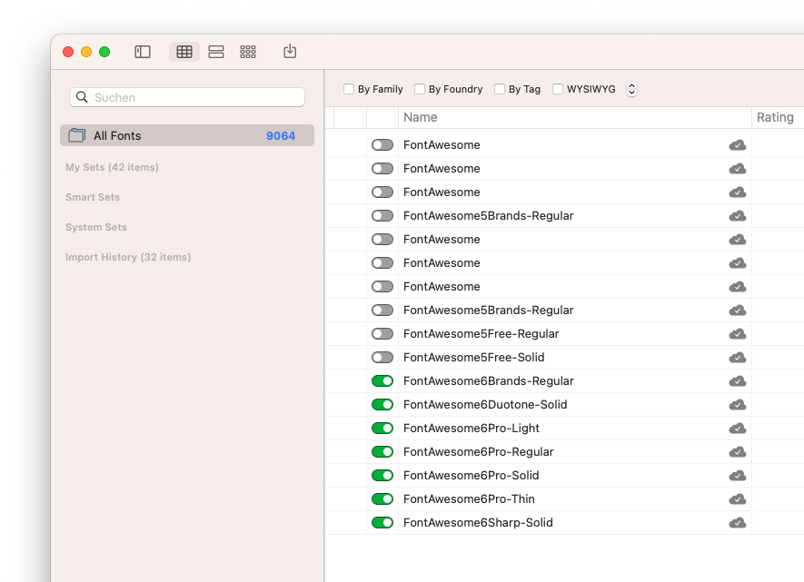Check the WYSIWYG option
The image size is (804, 582).
click(558, 89)
